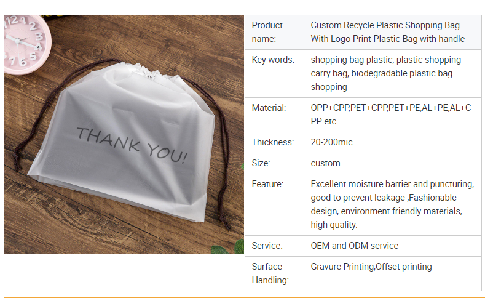Viewport: 485px width, 298px height.
Task: Click the 20-200mic thickness value
Action: [x=331, y=142]
